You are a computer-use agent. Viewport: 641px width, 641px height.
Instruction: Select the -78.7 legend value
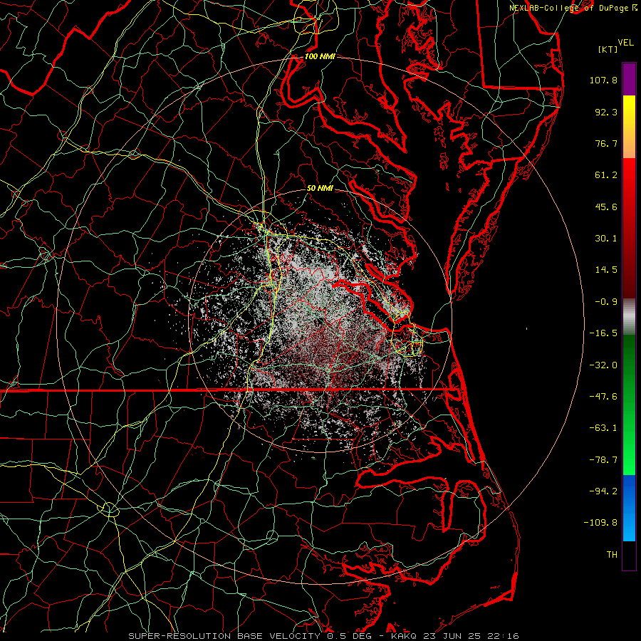(603, 460)
